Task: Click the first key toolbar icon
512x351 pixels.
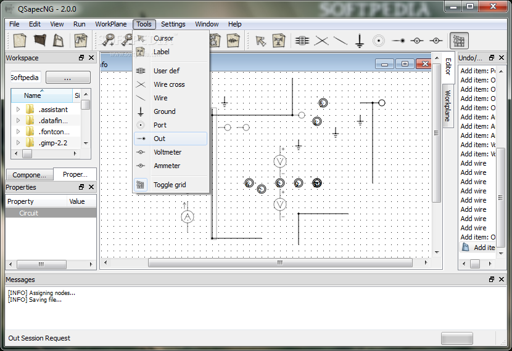Action: point(108,41)
